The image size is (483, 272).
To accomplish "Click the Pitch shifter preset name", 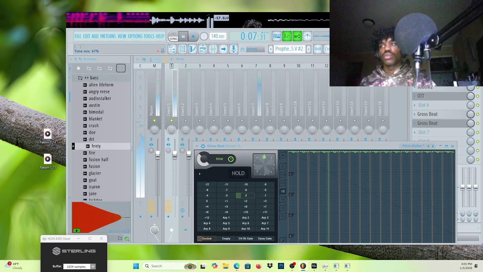I will pyautogui.click(x=412, y=146).
